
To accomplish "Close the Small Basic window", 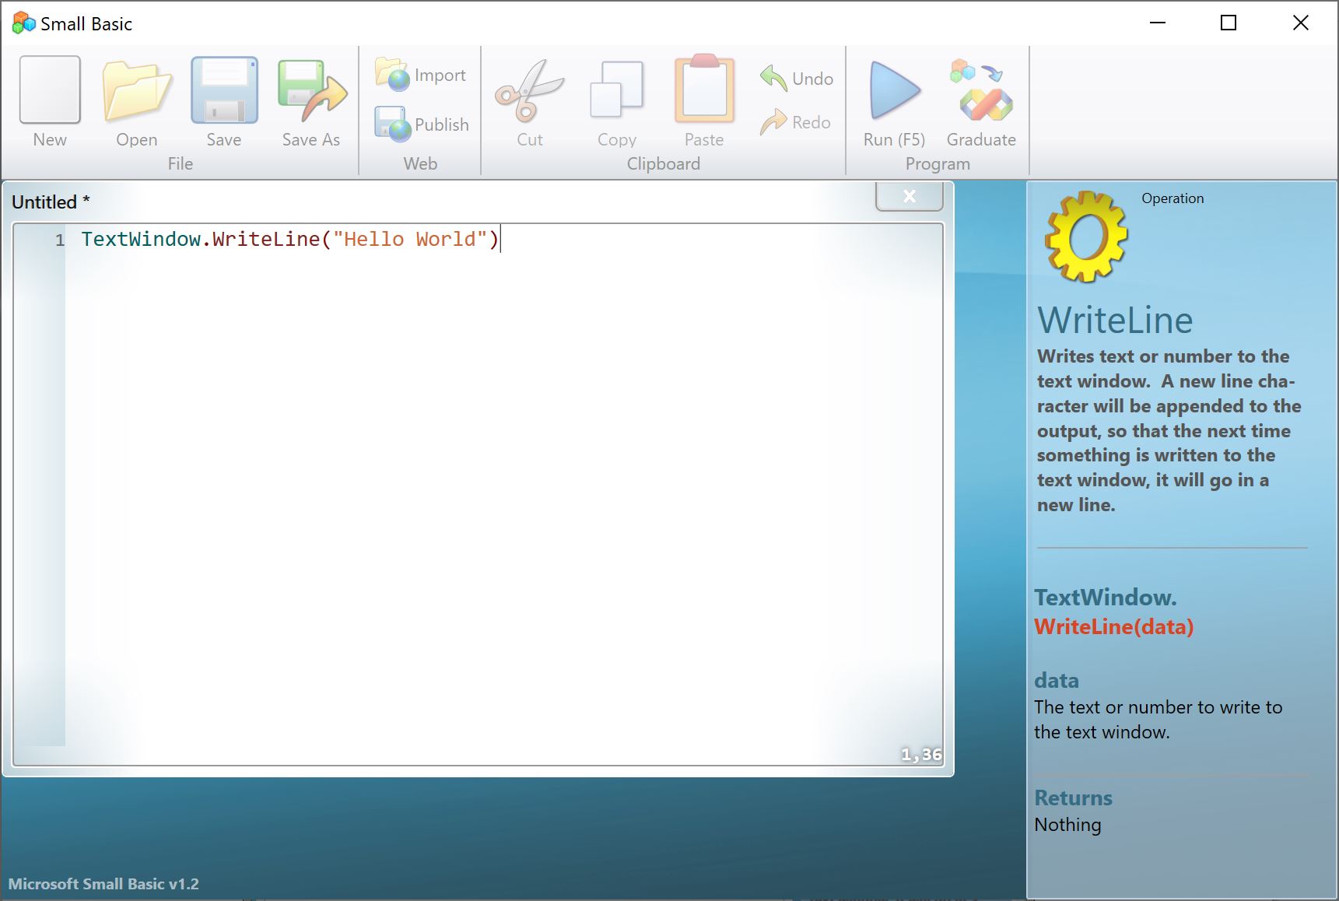I will pyautogui.click(x=1301, y=23).
